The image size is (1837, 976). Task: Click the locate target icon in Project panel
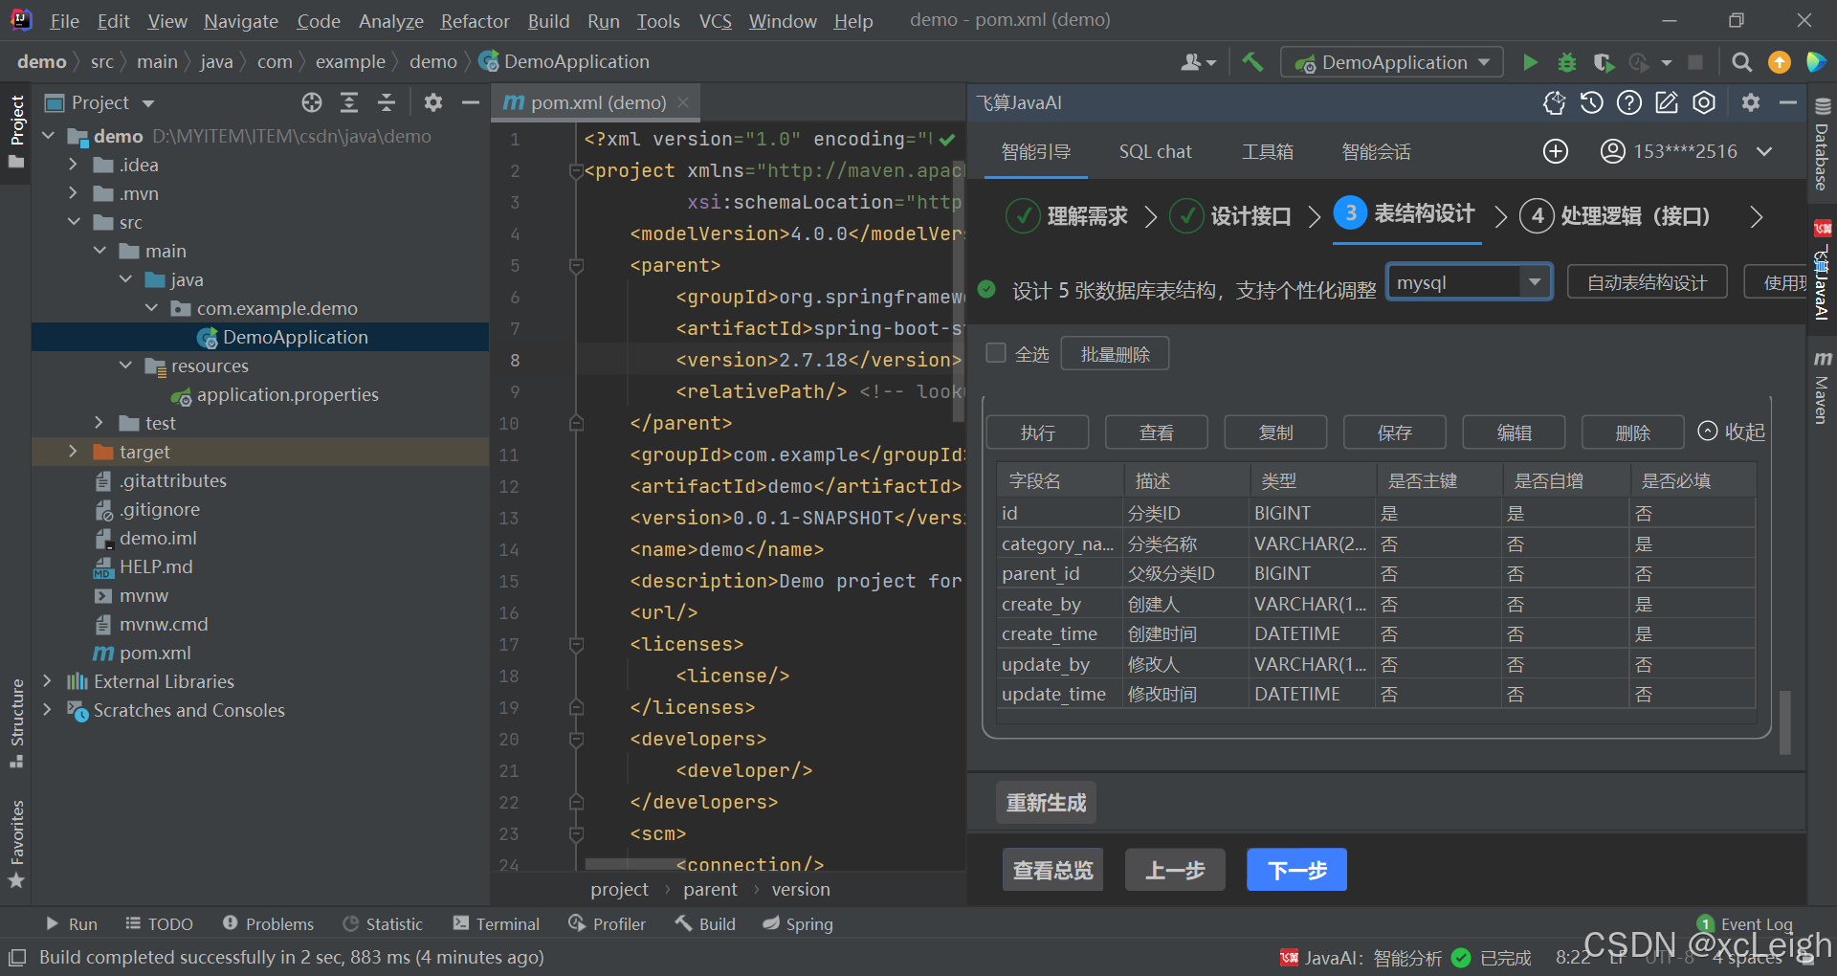click(x=312, y=102)
